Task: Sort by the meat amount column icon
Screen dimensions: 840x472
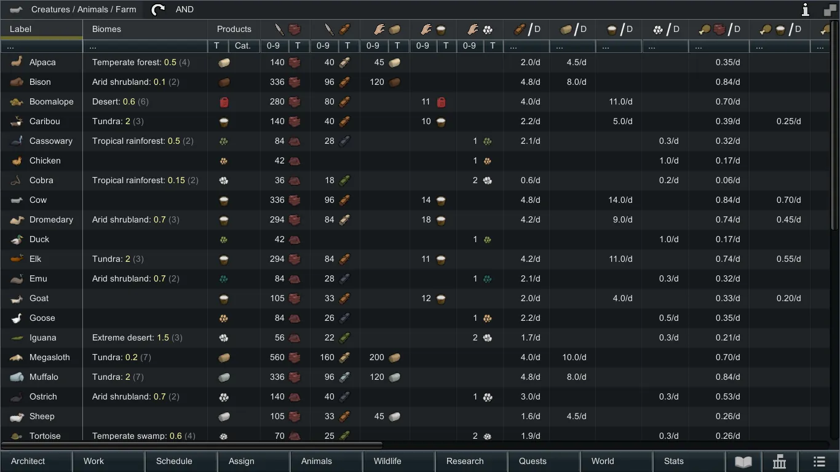Action: 287,29
